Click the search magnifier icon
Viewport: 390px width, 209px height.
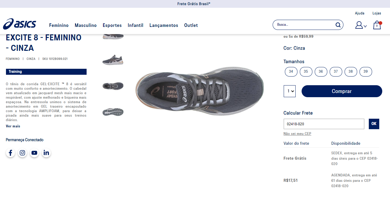338,25
